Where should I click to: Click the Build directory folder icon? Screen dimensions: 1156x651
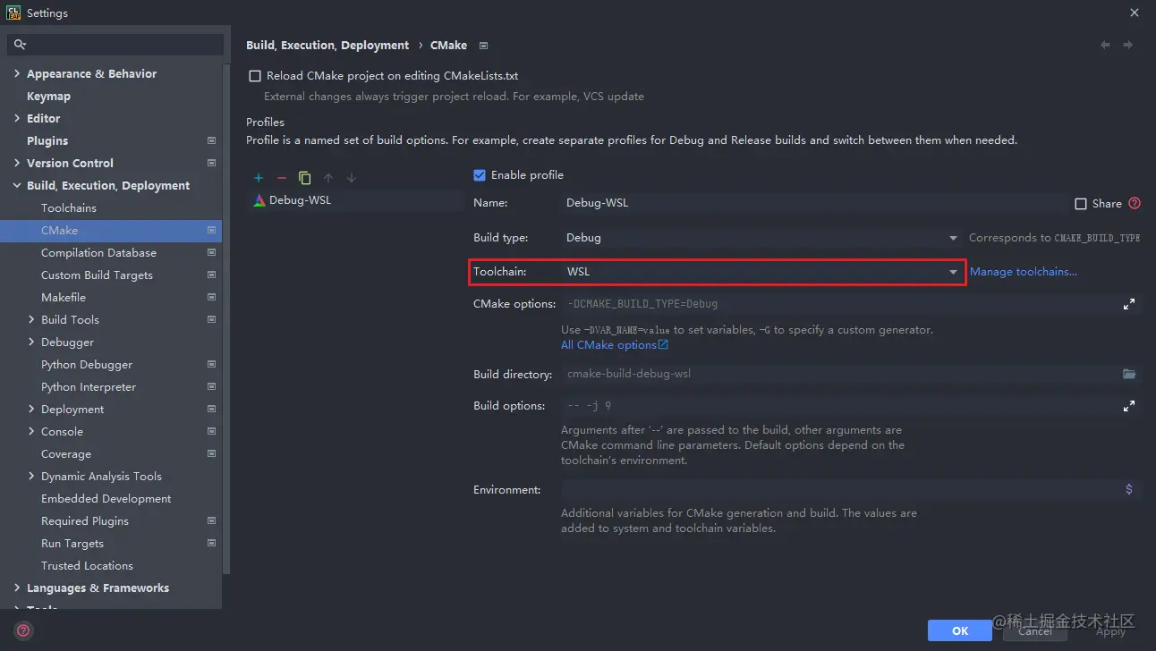[x=1129, y=374]
